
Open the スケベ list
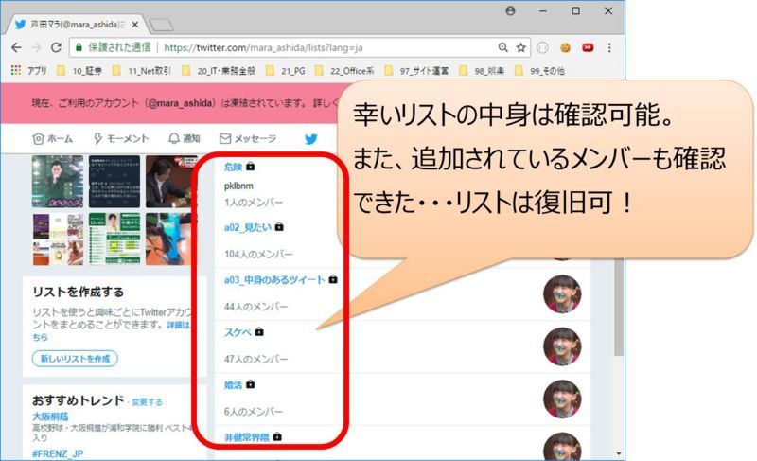[238, 332]
